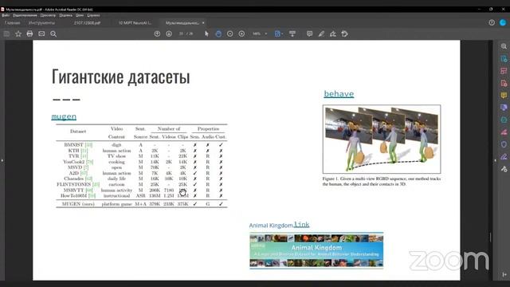This screenshot has height=287, width=510.
Task: Open Export PDF tool in right sidebar
Action: coord(504,59)
